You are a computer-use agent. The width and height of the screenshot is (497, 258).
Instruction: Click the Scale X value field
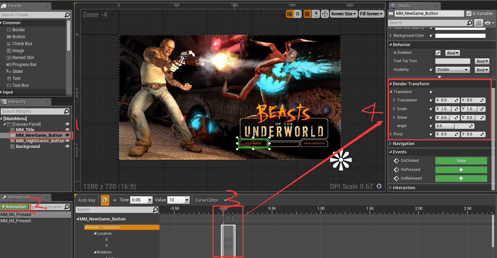(x=447, y=109)
